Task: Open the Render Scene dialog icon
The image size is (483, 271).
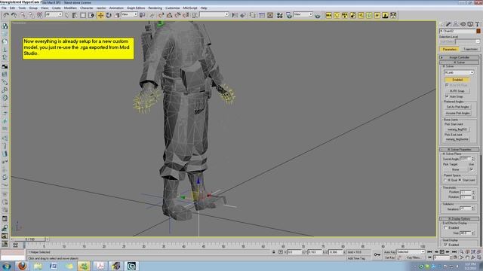Action: [288, 15]
